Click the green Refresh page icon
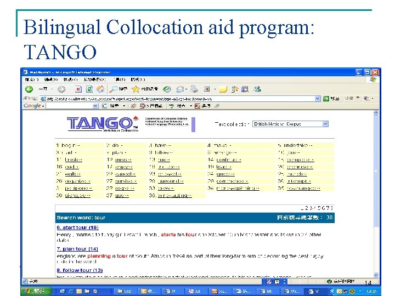 coord(89,89)
